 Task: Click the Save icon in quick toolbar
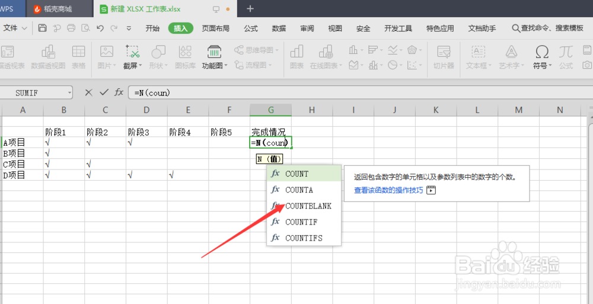coord(43,28)
